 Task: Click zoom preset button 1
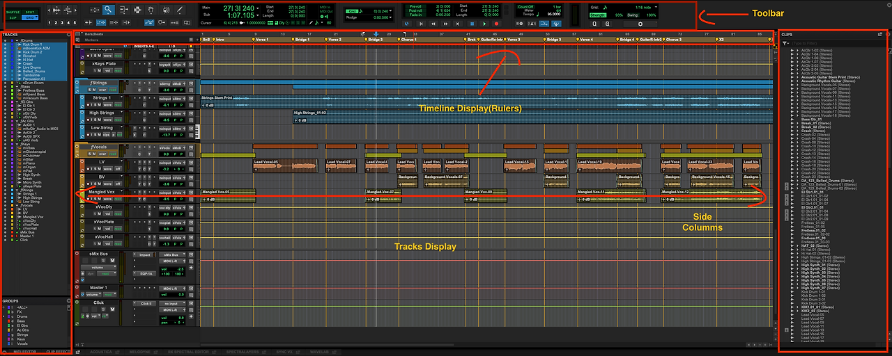(x=50, y=23)
